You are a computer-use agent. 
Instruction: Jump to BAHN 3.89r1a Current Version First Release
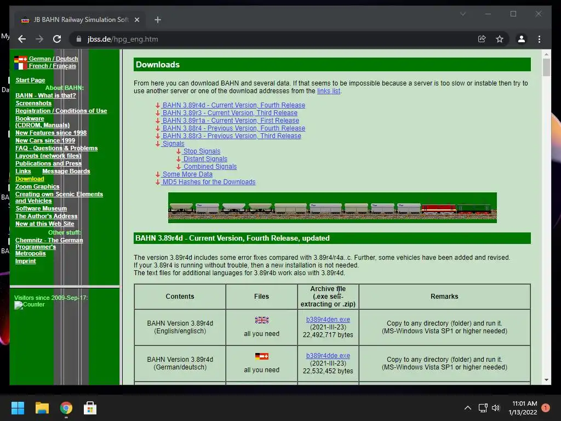click(x=231, y=121)
